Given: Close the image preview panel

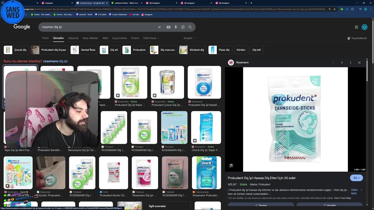Looking at the screenshot, I should [359, 63].
